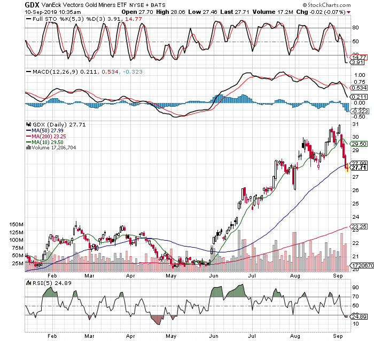Click the blue line swatch before MA(50)
The image size is (374, 341).
pos(29,131)
